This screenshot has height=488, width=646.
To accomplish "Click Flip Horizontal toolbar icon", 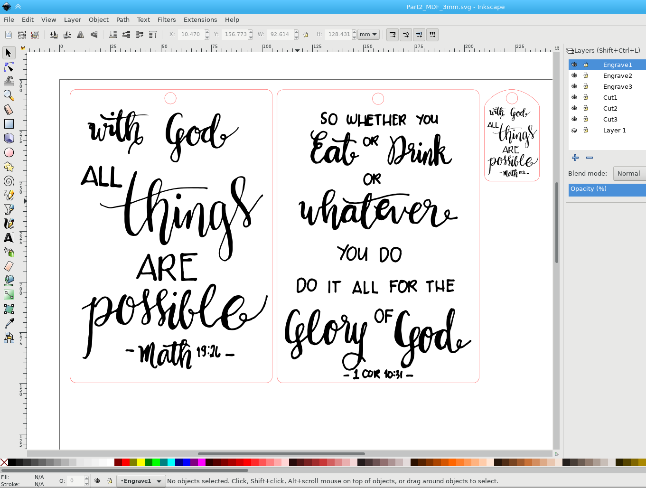I will click(x=81, y=34).
